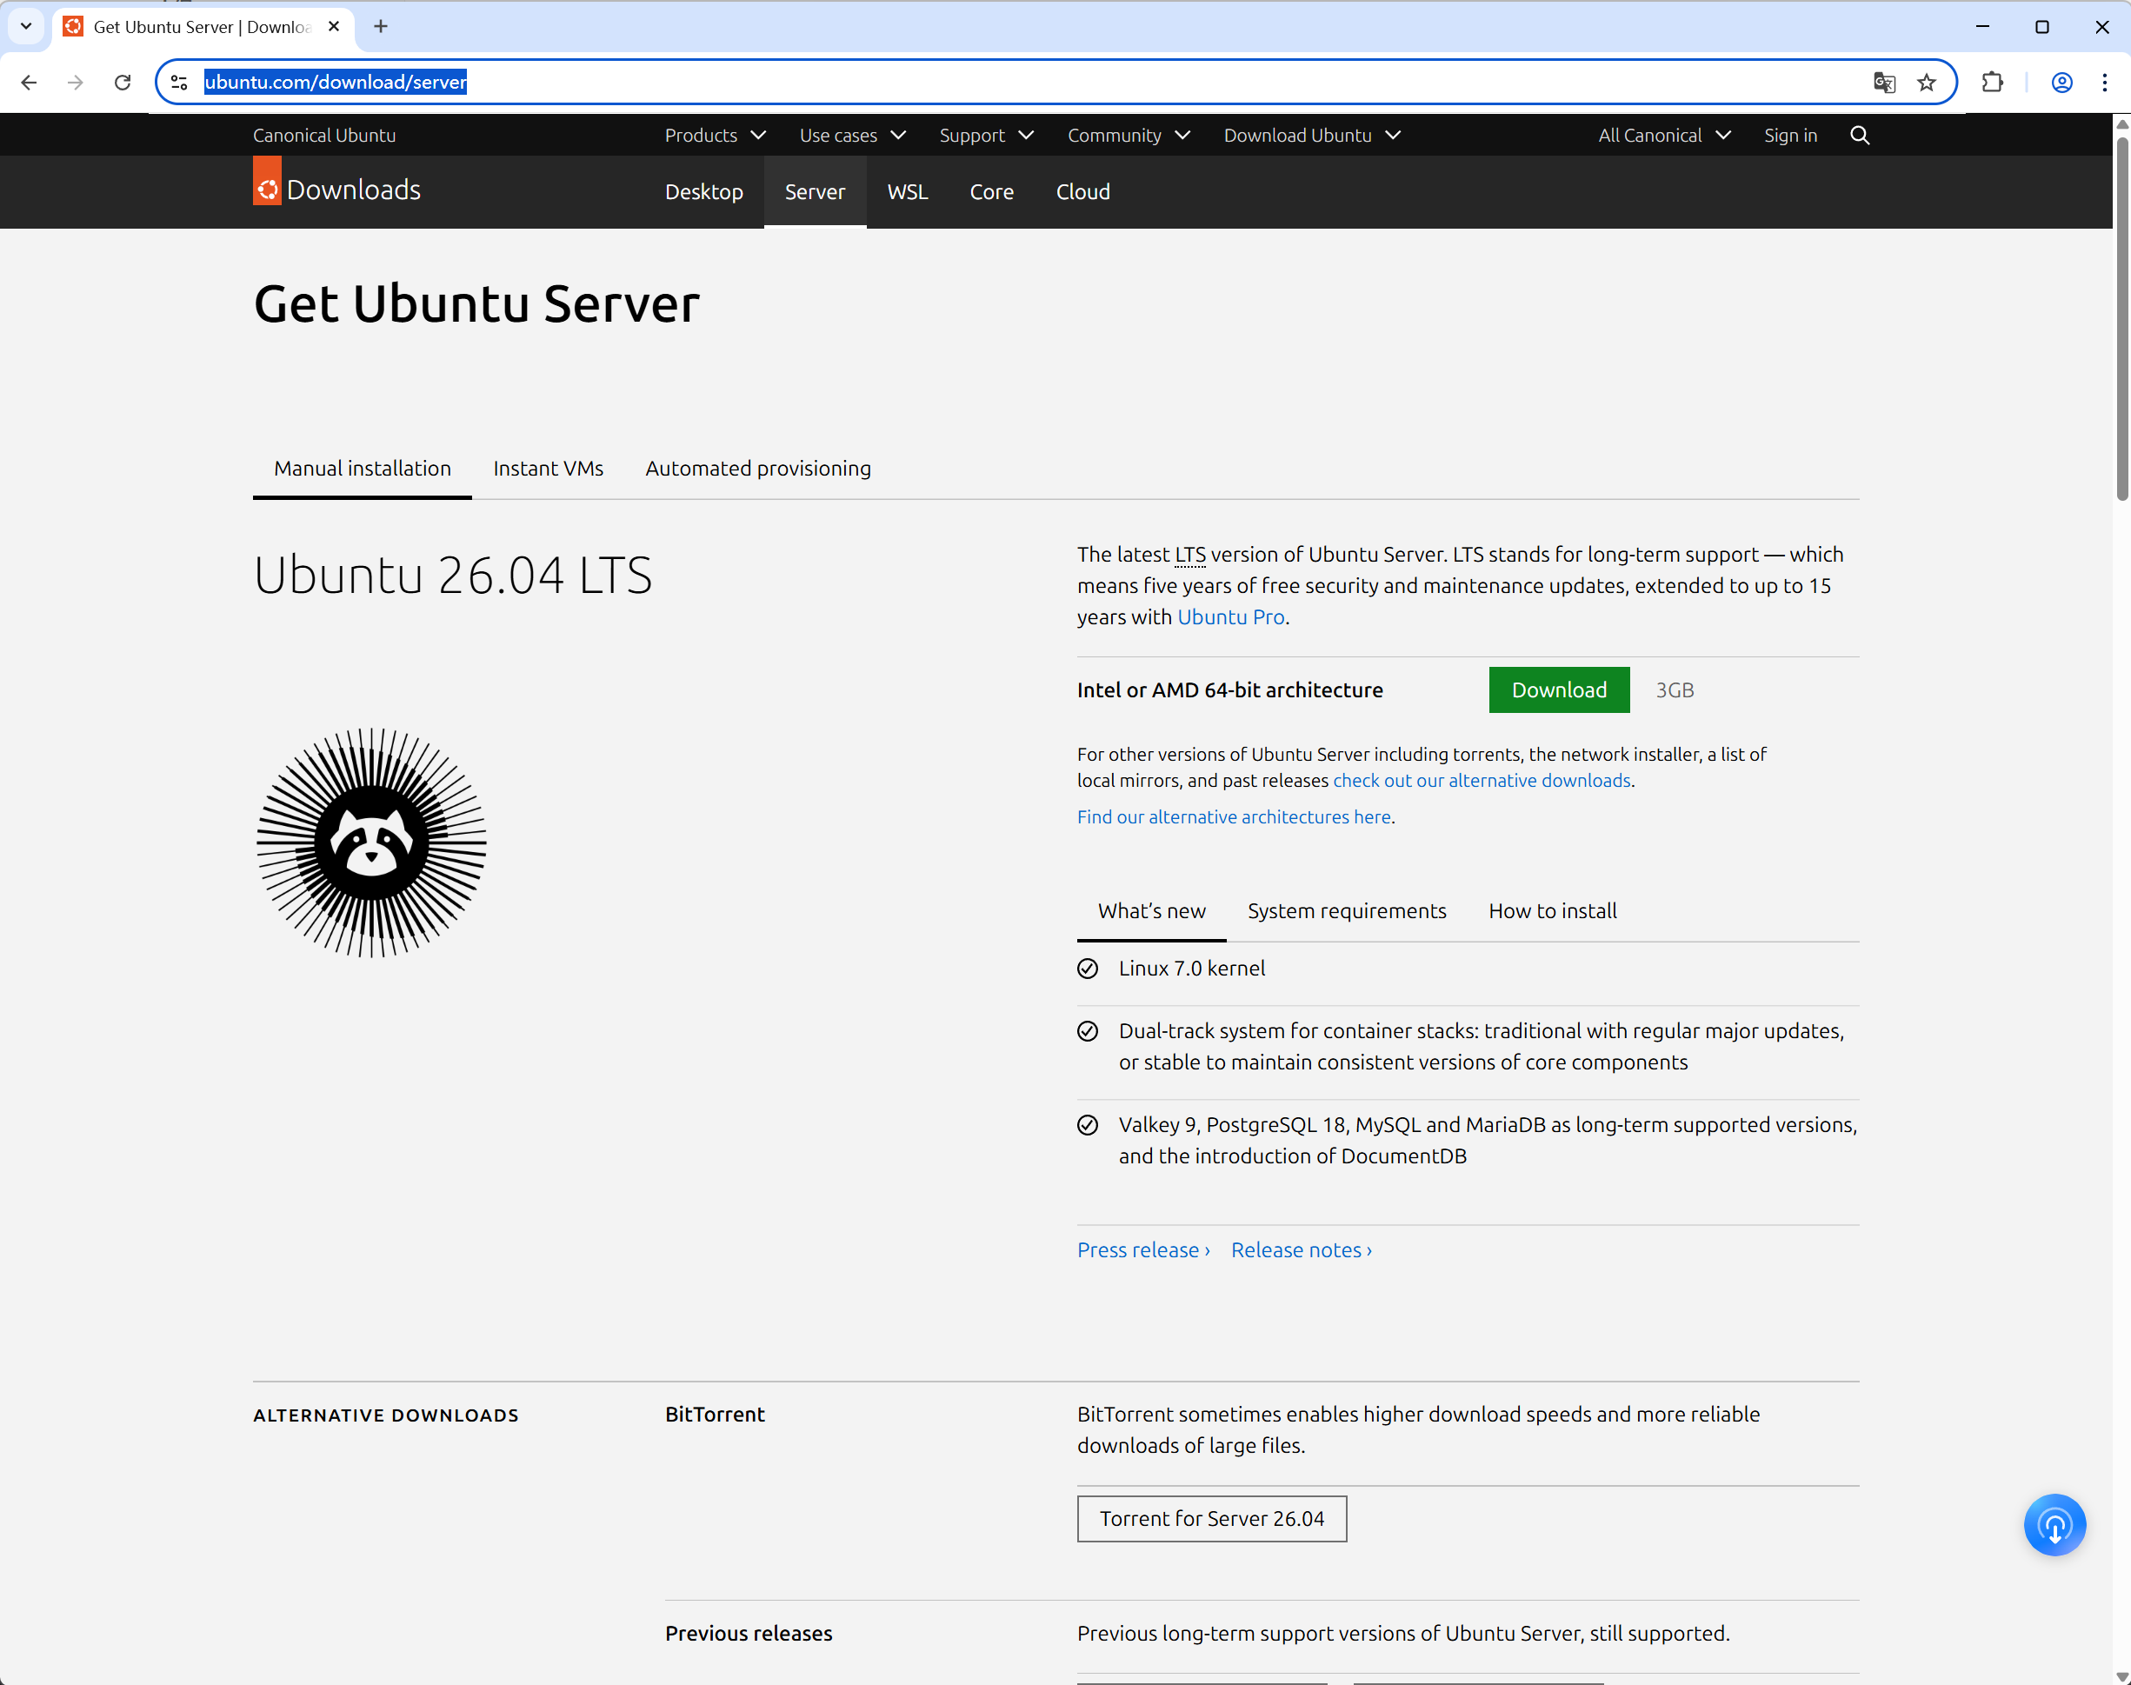
Task: Open the System requirements tab
Action: (1346, 910)
